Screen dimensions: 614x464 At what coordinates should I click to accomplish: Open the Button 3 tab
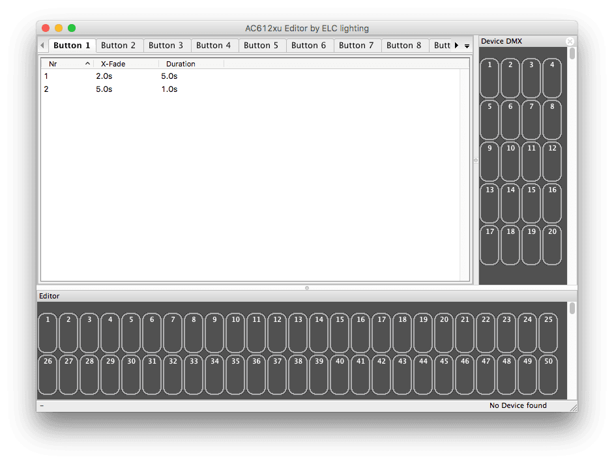tap(166, 46)
